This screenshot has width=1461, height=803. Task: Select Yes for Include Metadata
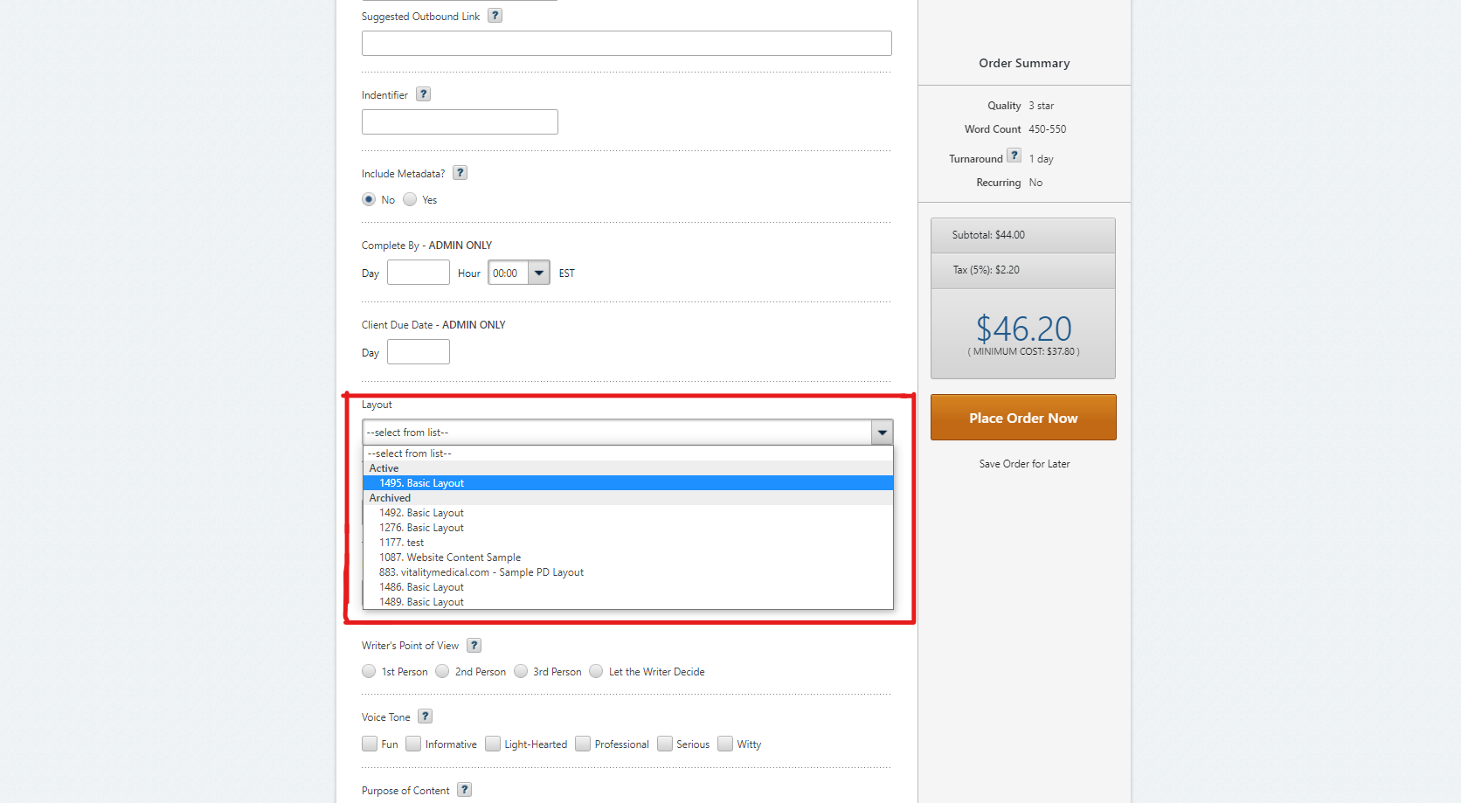click(408, 199)
